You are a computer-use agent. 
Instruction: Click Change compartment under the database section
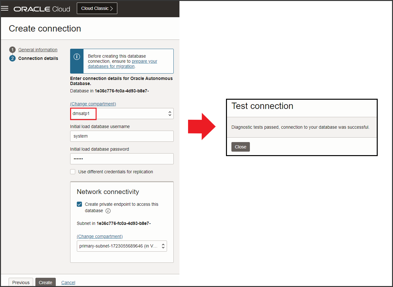(93, 104)
